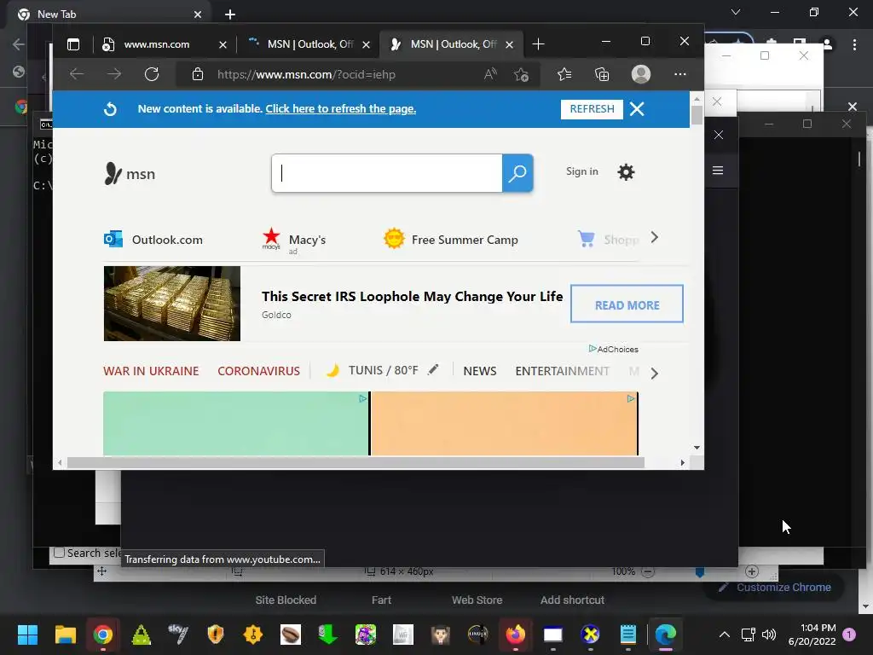The image size is (873, 655).
Task: Open the hamburger menu in background window
Action: (718, 171)
